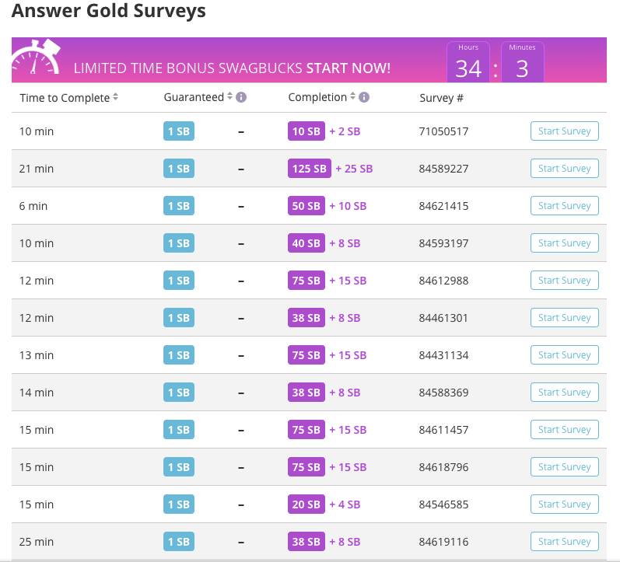Start survey 84593197

(x=564, y=243)
